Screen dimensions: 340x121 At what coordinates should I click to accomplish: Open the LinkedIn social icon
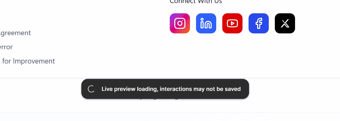[x=206, y=23]
